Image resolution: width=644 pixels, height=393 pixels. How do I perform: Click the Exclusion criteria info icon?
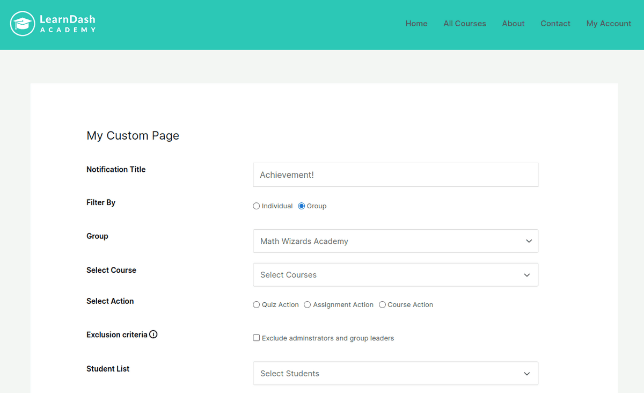point(153,334)
